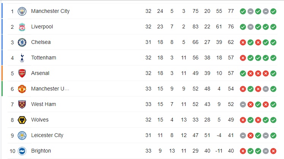Open the Liverpool team link
Image resolution: width=284 pixels, height=159 pixels.
(x=42, y=26)
